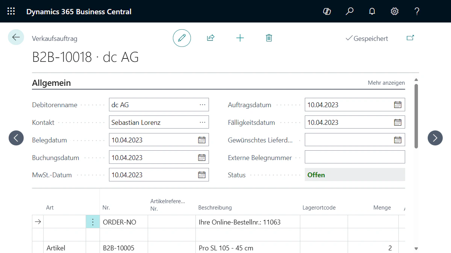Open calendar picker for Buchungsdatum
The image size is (451, 253).
point(202,157)
